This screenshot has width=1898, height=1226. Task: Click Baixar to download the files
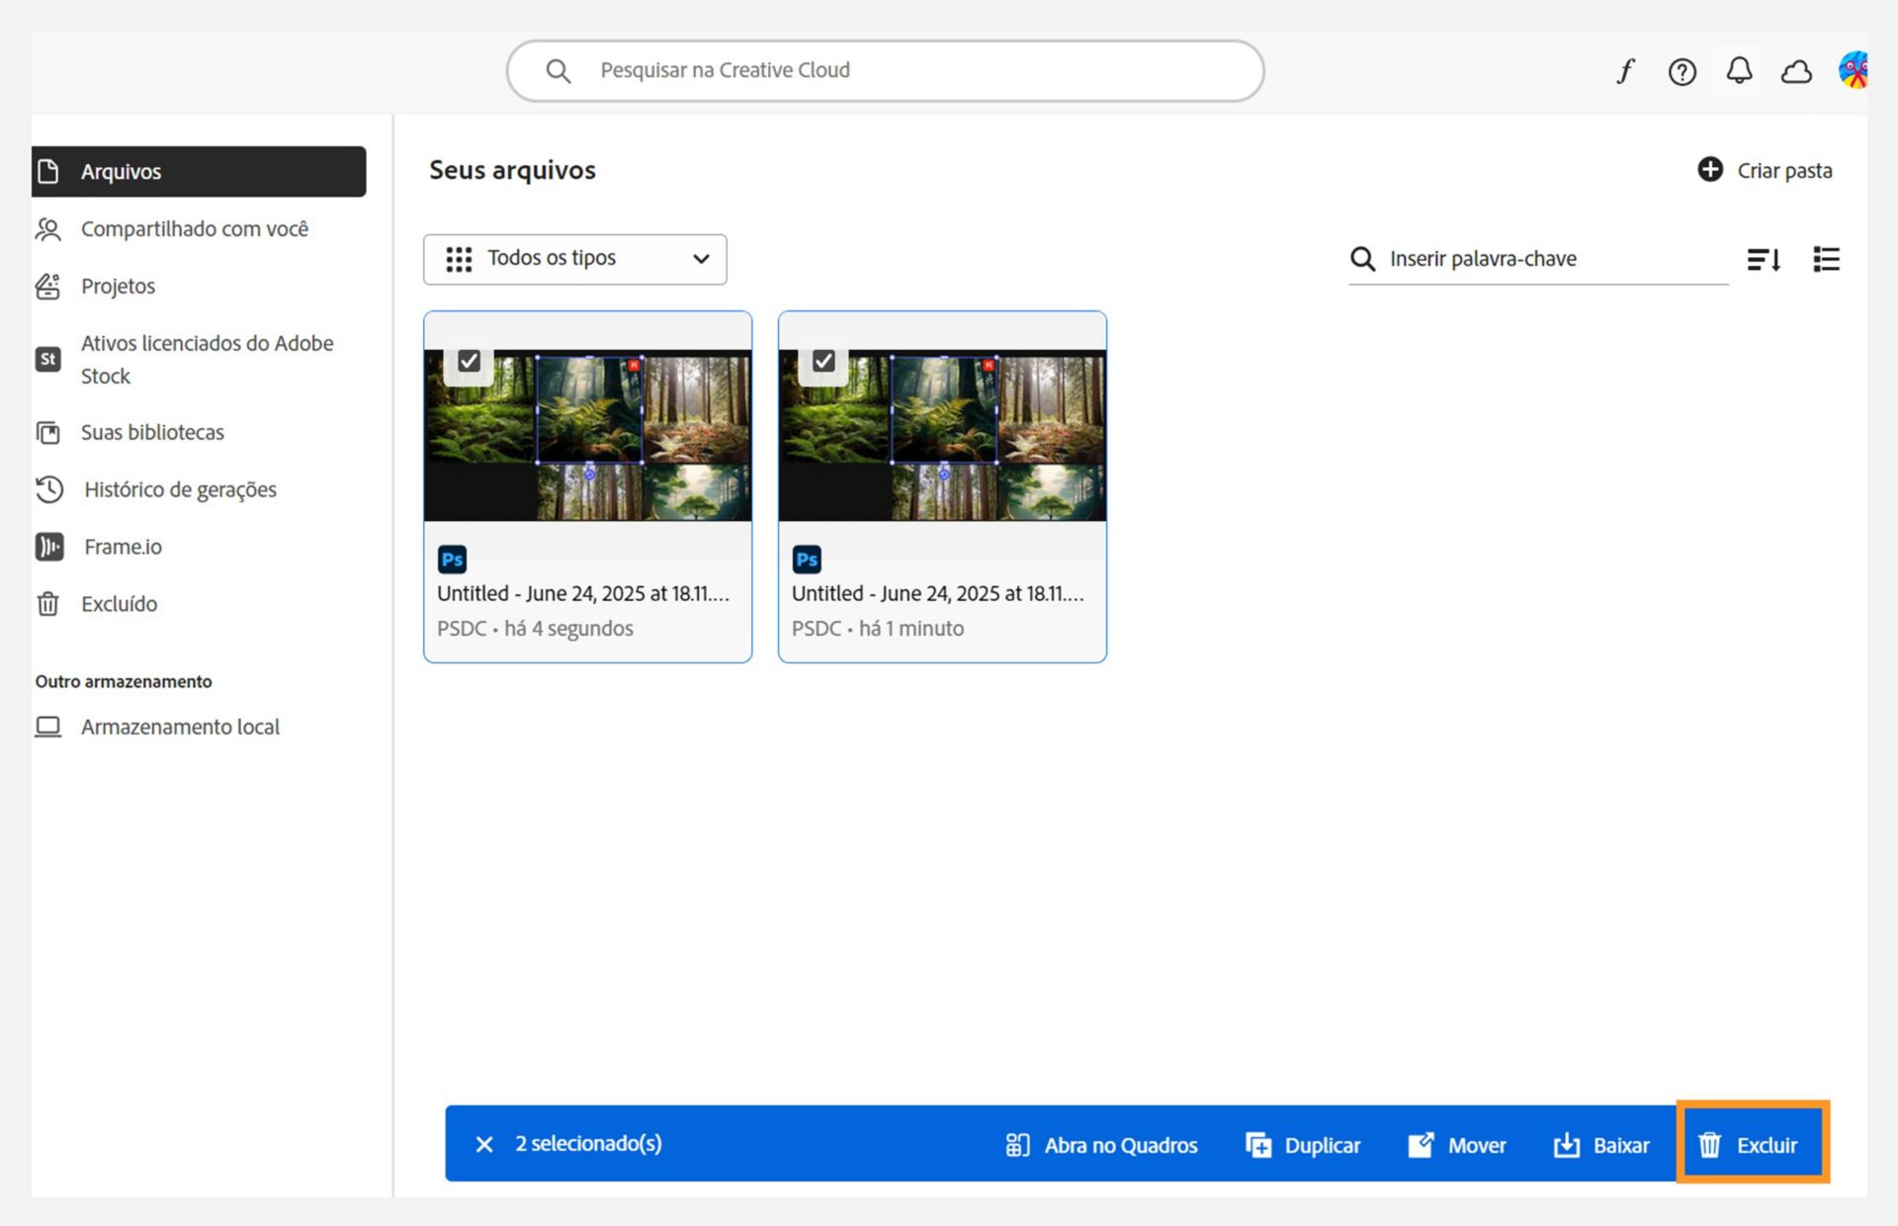(1601, 1145)
